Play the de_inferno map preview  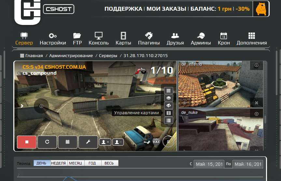point(185,103)
